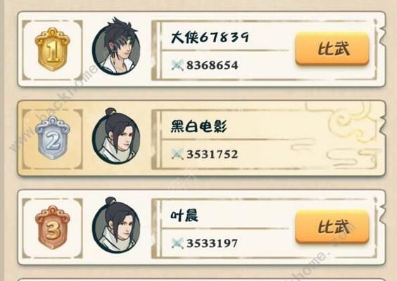
Task: Select the player name 黑白电影
Action: click(x=198, y=126)
